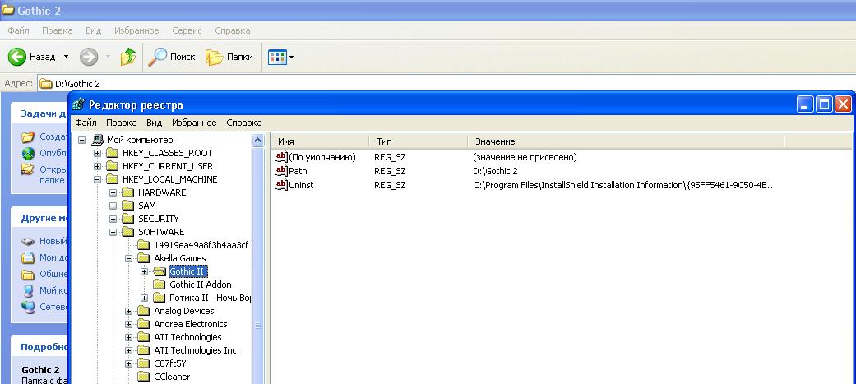Image resolution: width=856 pixels, height=384 pixels.
Task: Click the D:\Gothic 2 Path value text
Action: tap(495, 171)
